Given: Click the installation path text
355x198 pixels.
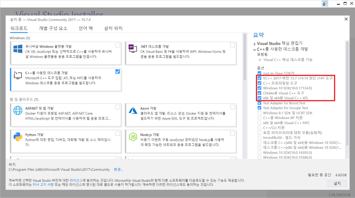Looking at the screenshot, I should pyautogui.click(x=59, y=170).
